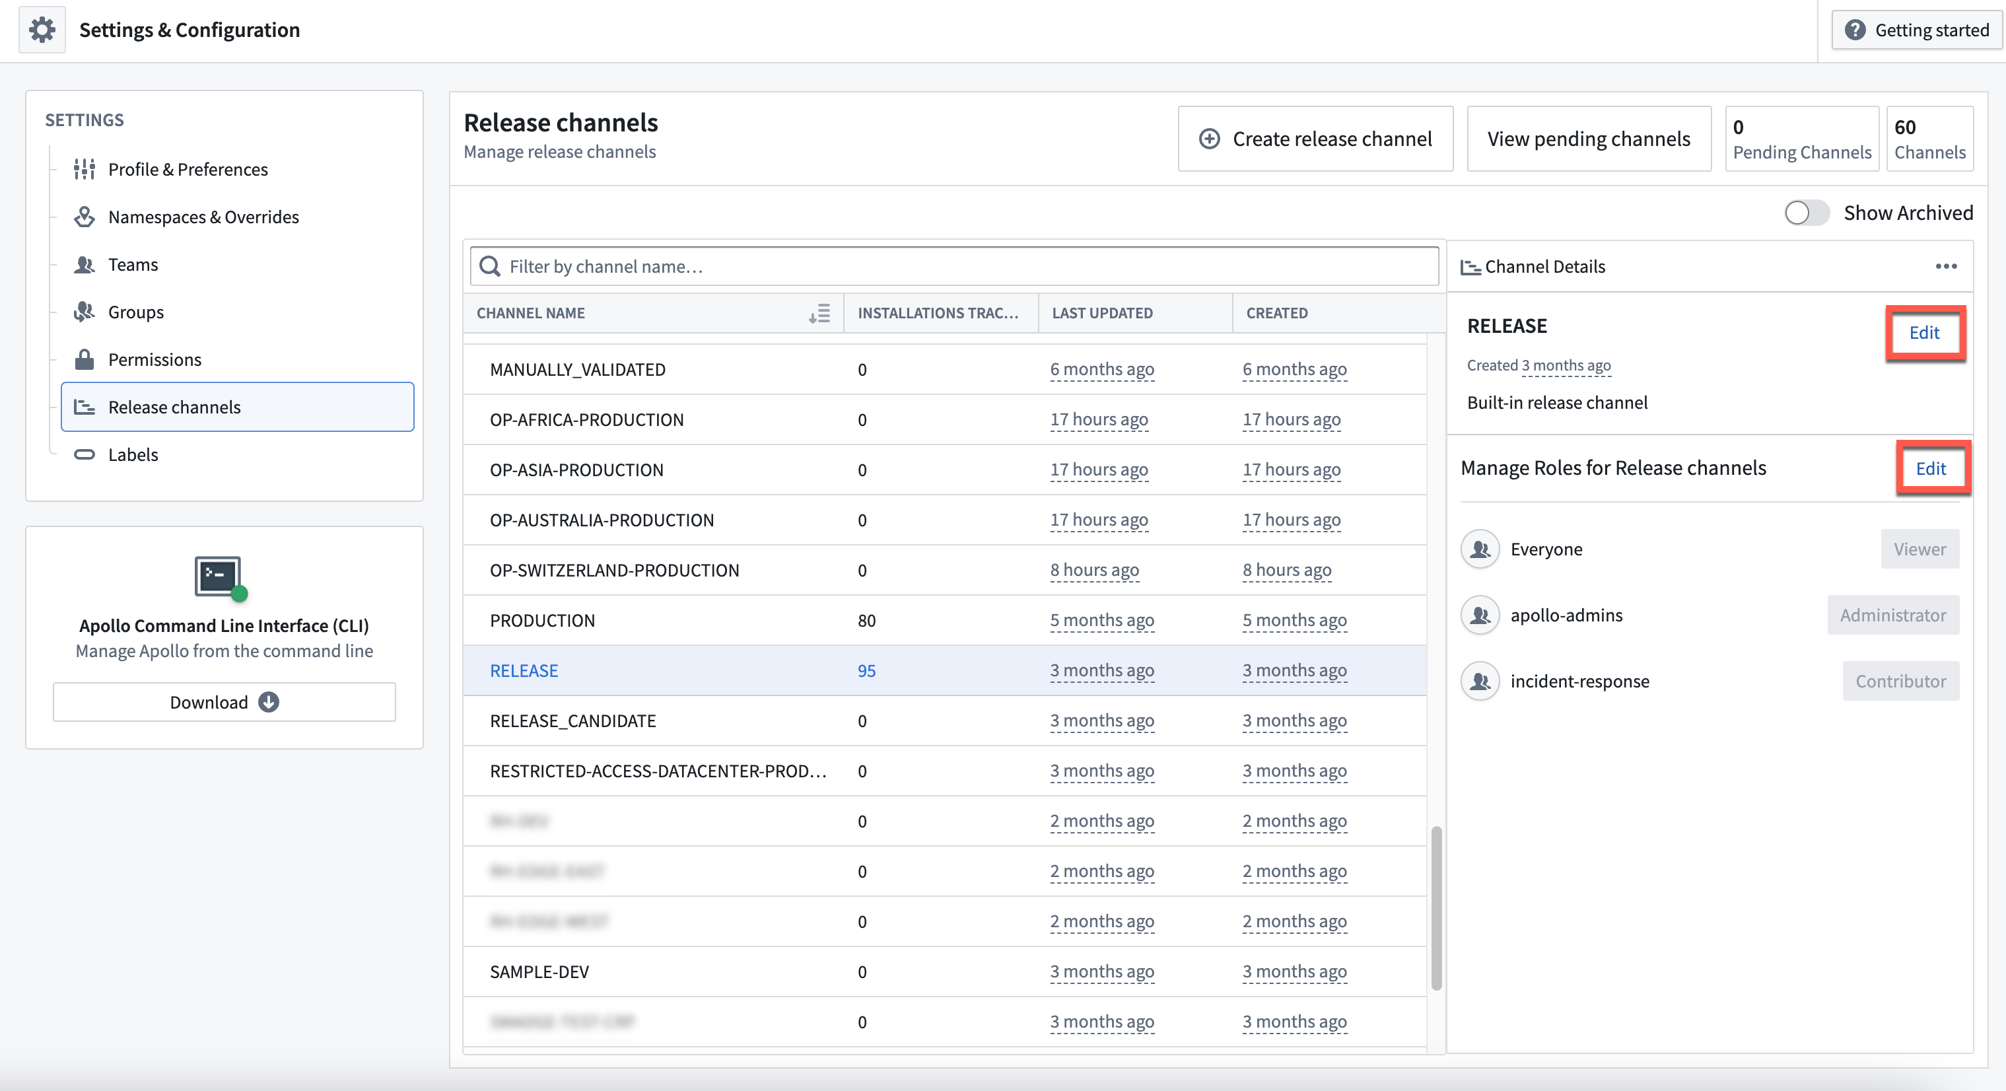Screen dimensions: 2006x1091
Task: Open the Administrator role dropdown for apollo-admins
Action: coord(1893,616)
